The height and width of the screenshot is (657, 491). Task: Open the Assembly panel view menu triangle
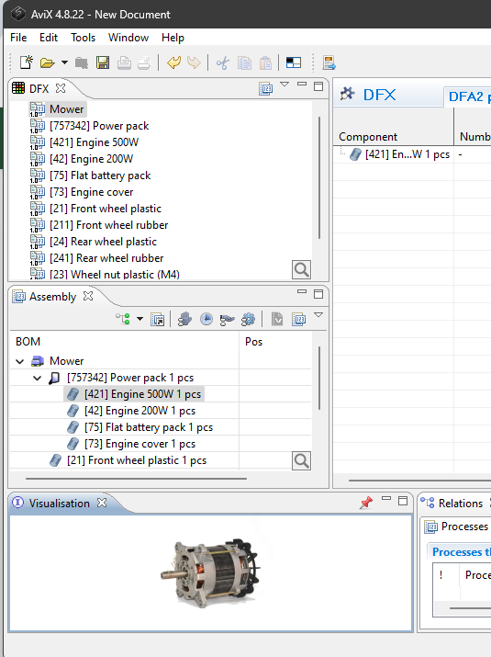click(318, 315)
